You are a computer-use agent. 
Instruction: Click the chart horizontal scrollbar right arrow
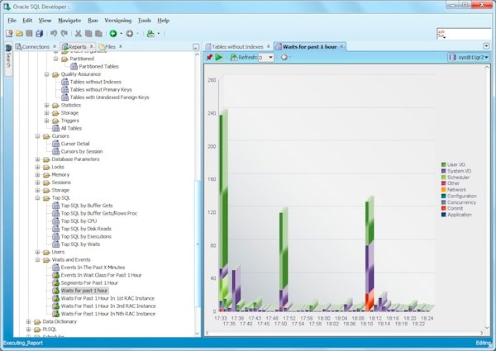point(482,333)
